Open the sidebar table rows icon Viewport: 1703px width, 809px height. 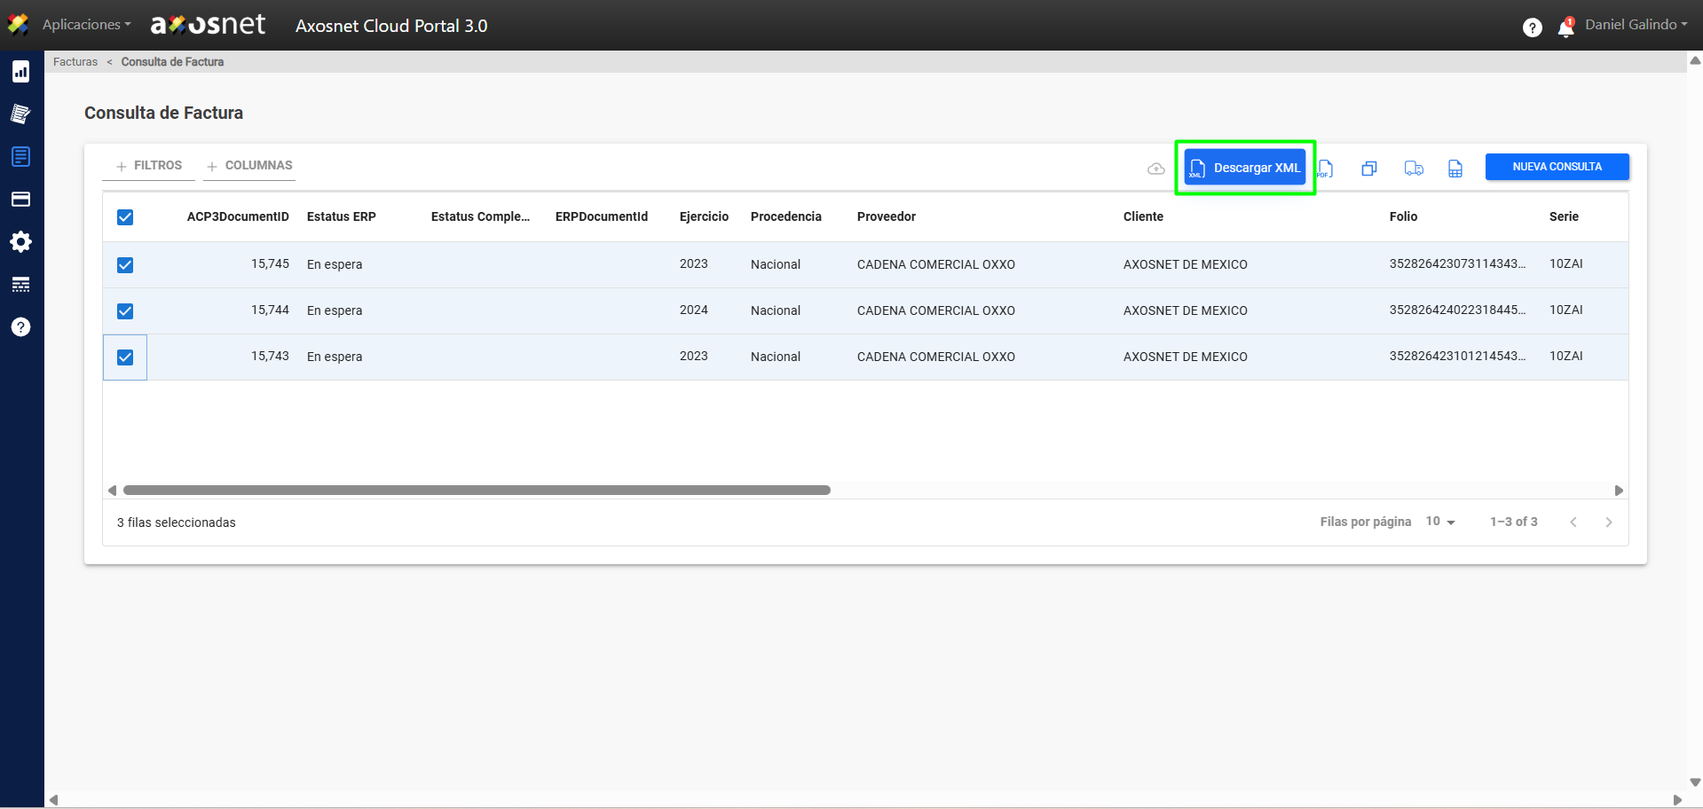[21, 285]
